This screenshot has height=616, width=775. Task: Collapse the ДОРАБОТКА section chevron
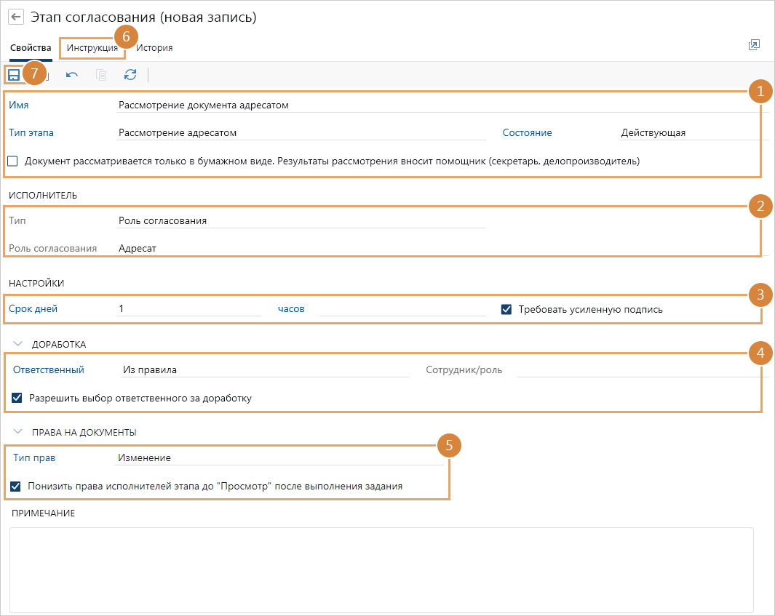[x=18, y=343]
